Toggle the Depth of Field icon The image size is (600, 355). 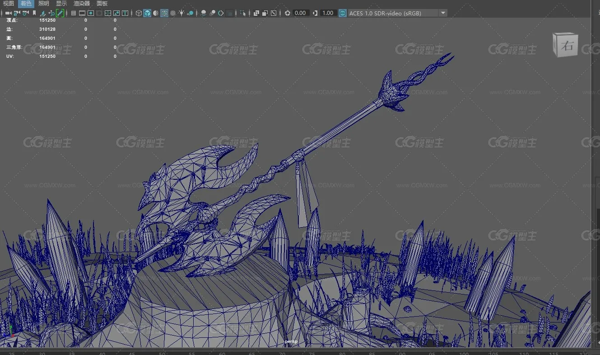pyautogui.click(x=229, y=13)
